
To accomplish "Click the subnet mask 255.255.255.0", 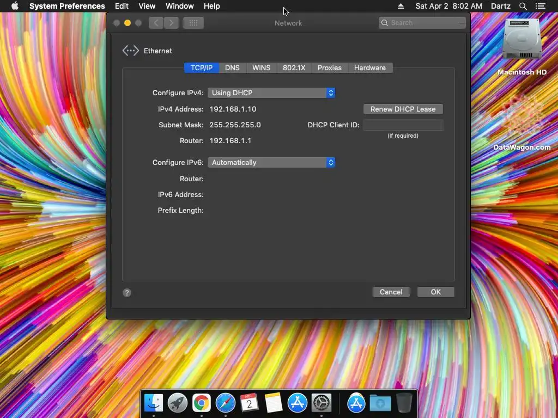I will 235,125.
